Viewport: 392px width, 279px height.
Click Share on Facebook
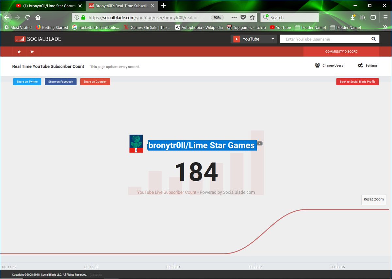point(61,81)
